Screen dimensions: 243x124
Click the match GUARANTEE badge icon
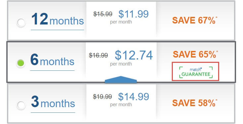point(196,72)
